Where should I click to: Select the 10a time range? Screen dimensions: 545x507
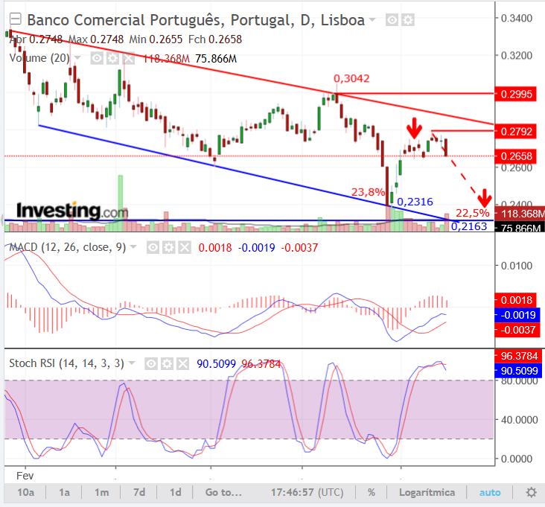point(26,492)
